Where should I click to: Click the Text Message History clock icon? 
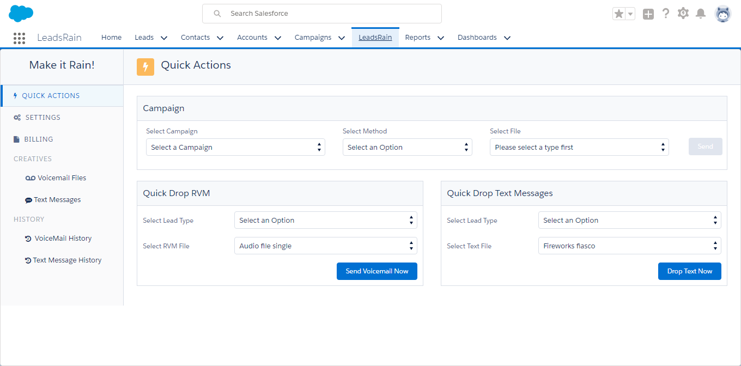click(x=28, y=260)
